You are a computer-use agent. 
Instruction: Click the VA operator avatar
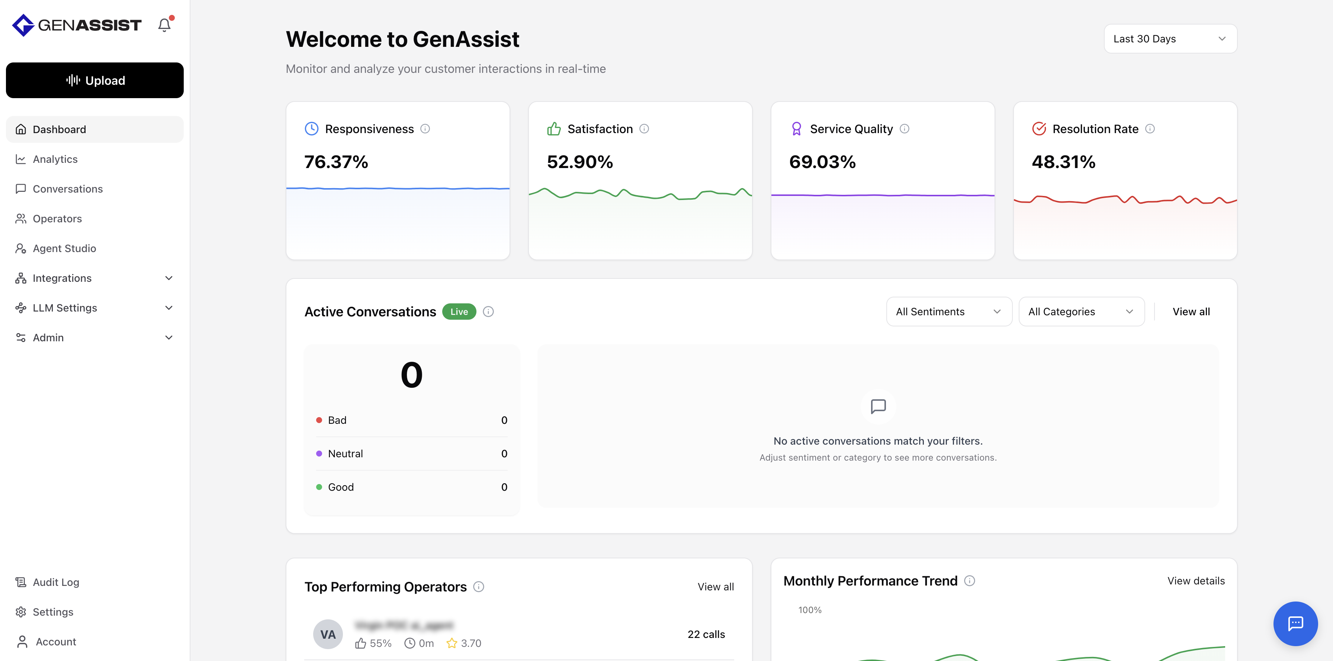coord(328,634)
